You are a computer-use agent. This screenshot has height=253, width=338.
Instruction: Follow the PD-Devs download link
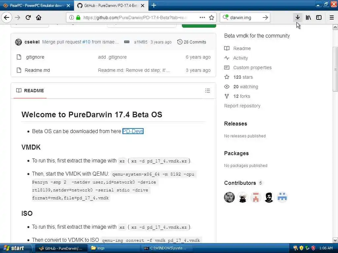(133, 131)
